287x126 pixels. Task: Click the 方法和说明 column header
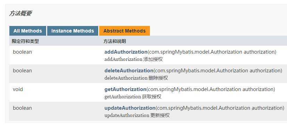(115, 41)
